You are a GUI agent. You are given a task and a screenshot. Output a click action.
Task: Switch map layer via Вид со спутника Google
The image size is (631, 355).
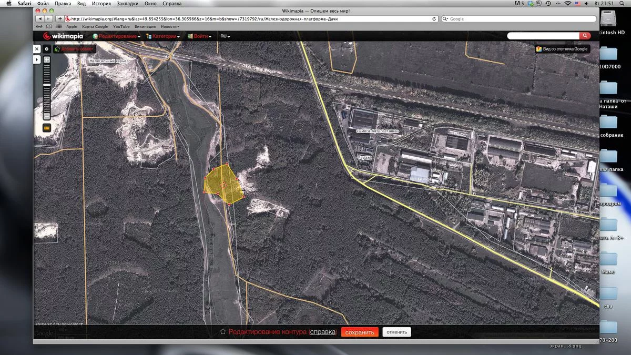pyautogui.click(x=562, y=49)
